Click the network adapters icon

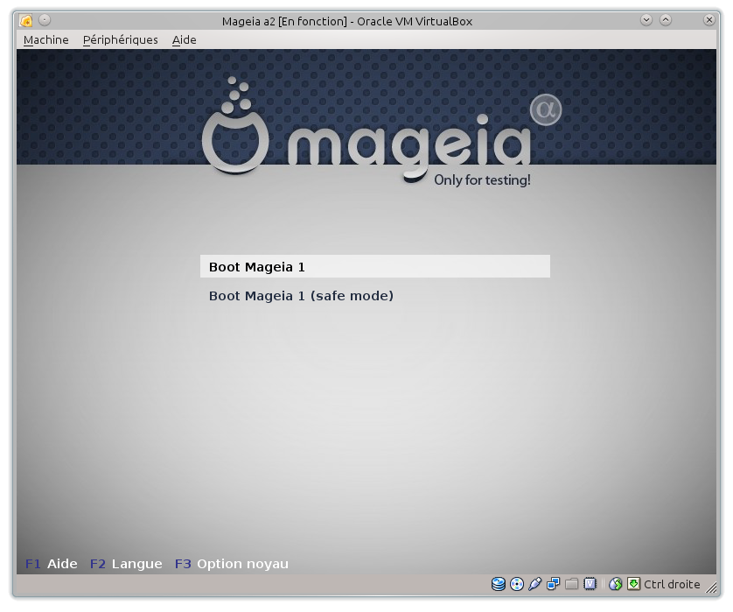553,584
